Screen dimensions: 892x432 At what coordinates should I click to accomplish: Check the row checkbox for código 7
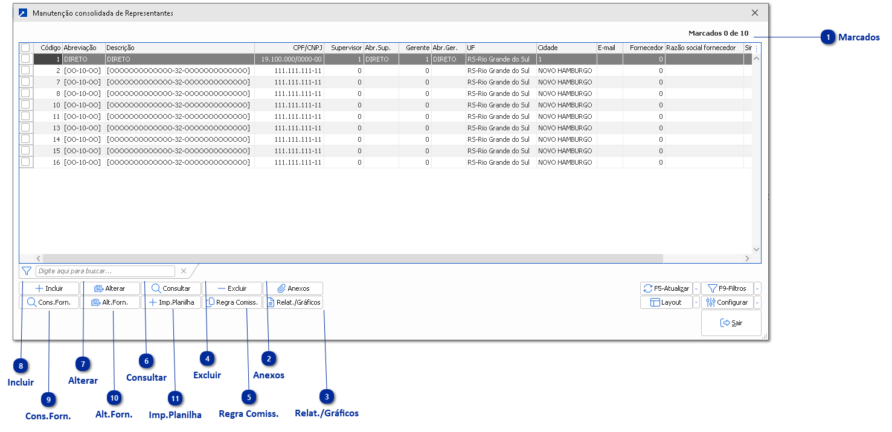(25, 82)
